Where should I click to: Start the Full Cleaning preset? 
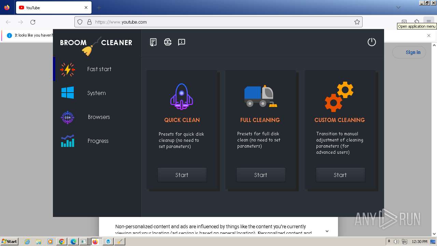pyautogui.click(x=261, y=175)
